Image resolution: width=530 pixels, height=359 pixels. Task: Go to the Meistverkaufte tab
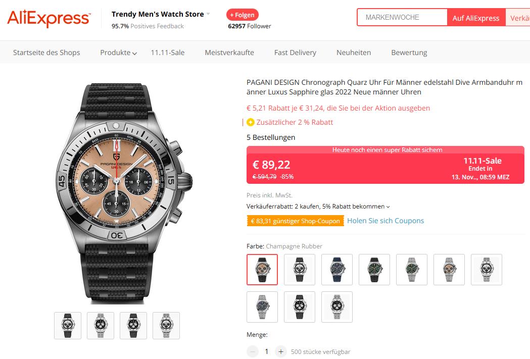coord(229,53)
